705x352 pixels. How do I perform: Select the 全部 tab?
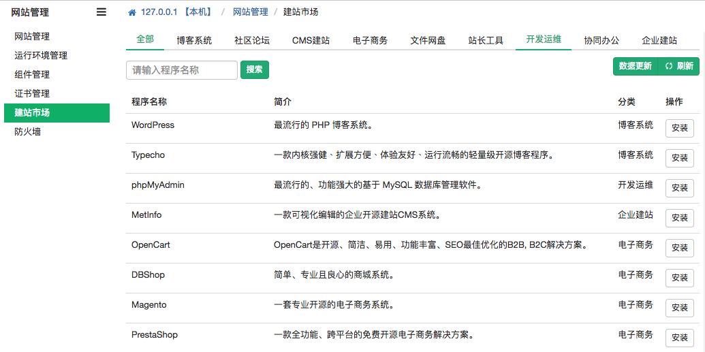point(145,39)
